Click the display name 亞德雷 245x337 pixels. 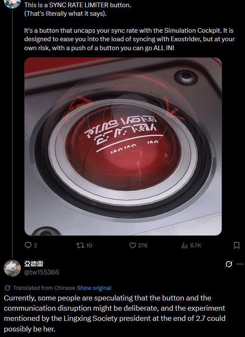34,264
